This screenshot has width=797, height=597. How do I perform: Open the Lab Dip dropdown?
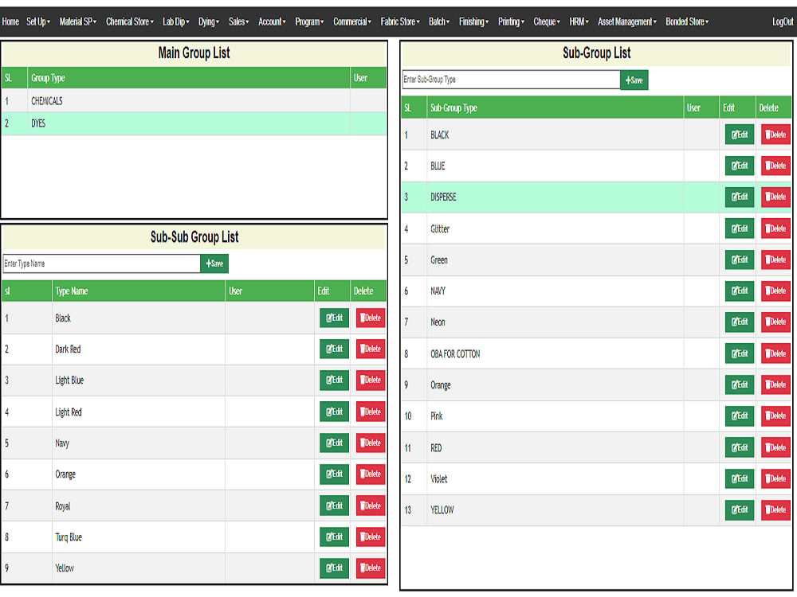click(176, 21)
